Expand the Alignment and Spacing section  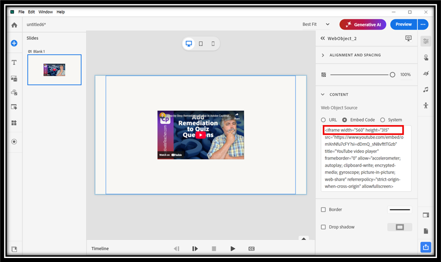click(x=323, y=55)
